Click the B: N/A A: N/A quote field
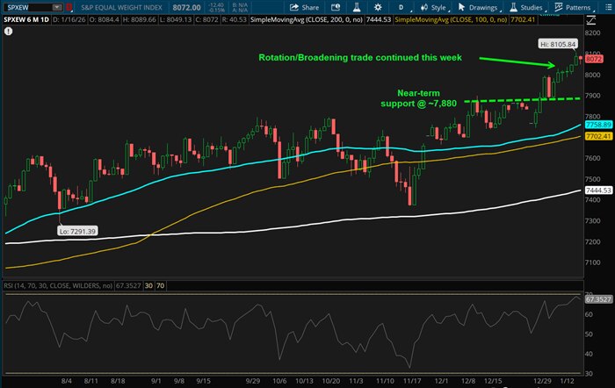Screen dimensions: 615x388 (x=240, y=7)
